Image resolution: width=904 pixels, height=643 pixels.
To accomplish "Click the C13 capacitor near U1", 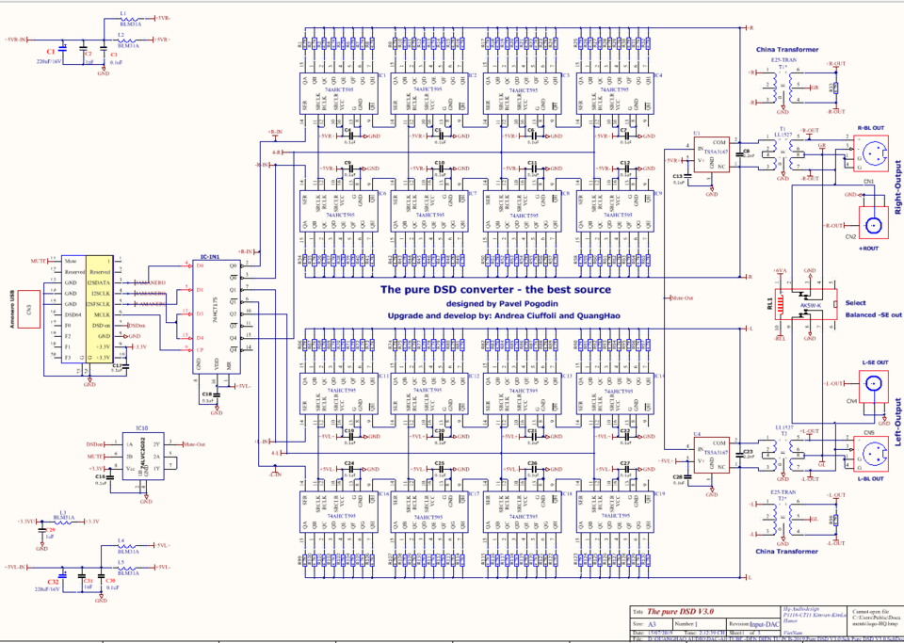I will [x=687, y=176].
